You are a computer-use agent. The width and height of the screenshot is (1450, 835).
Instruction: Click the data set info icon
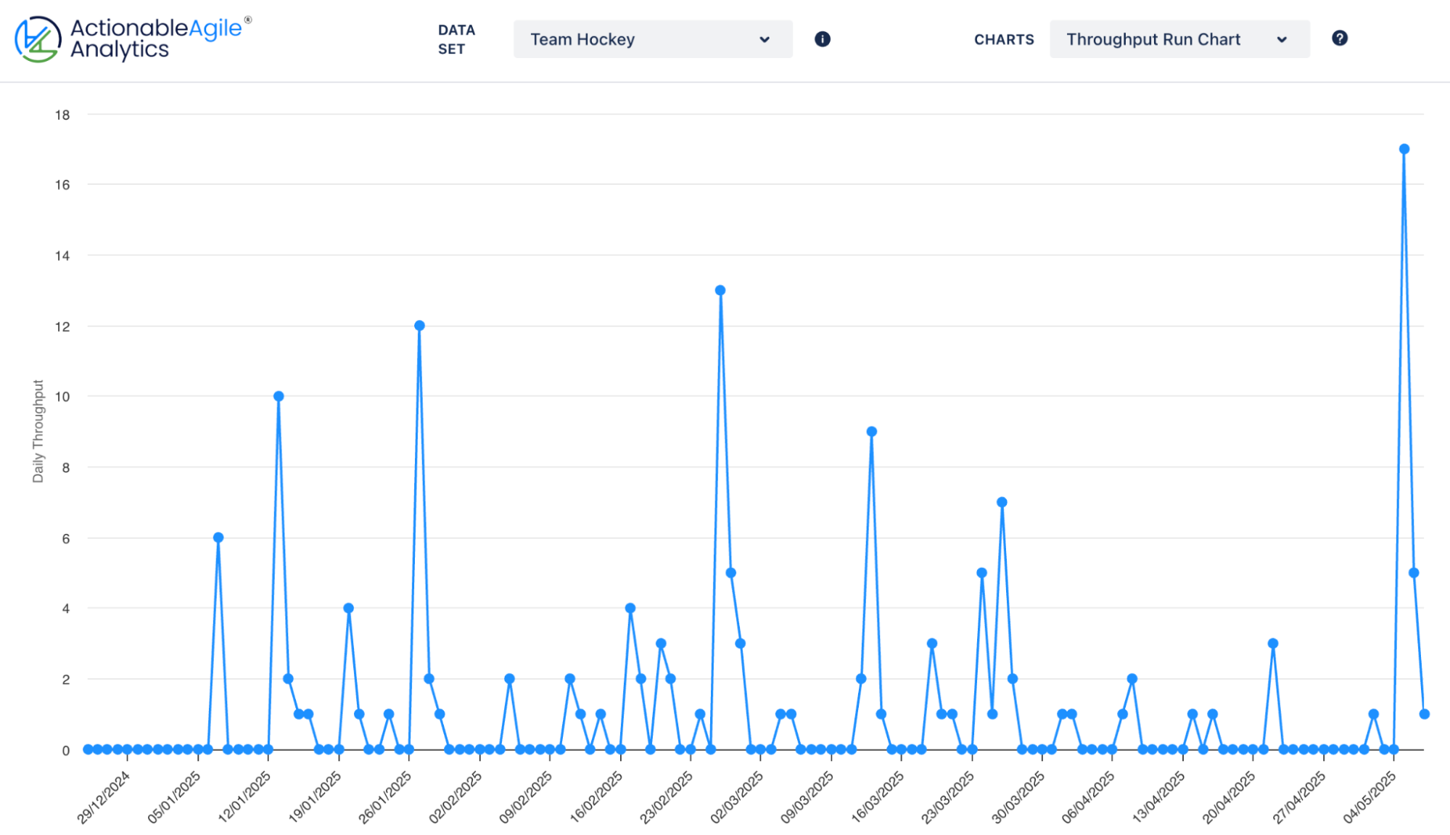coord(822,39)
